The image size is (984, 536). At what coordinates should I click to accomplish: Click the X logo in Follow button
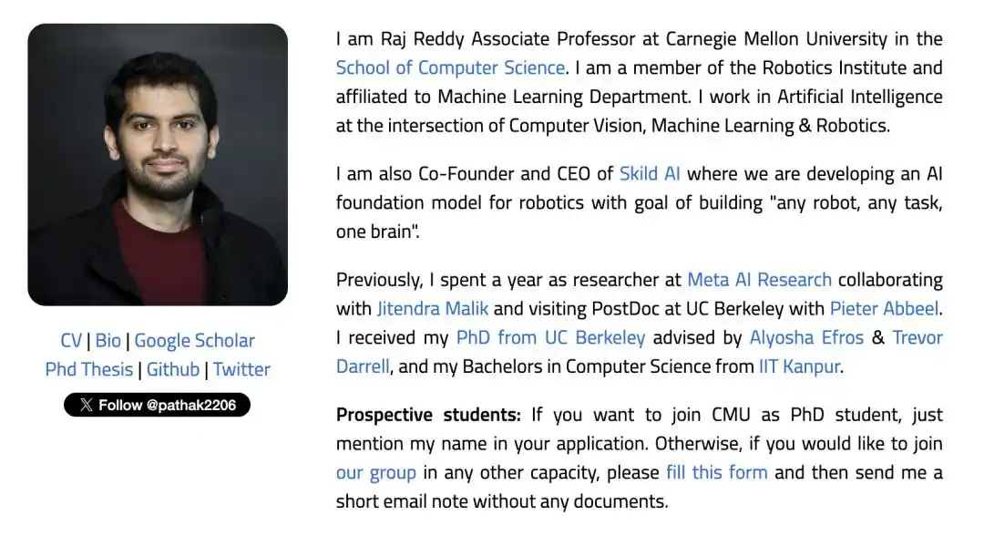click(87, 406)
